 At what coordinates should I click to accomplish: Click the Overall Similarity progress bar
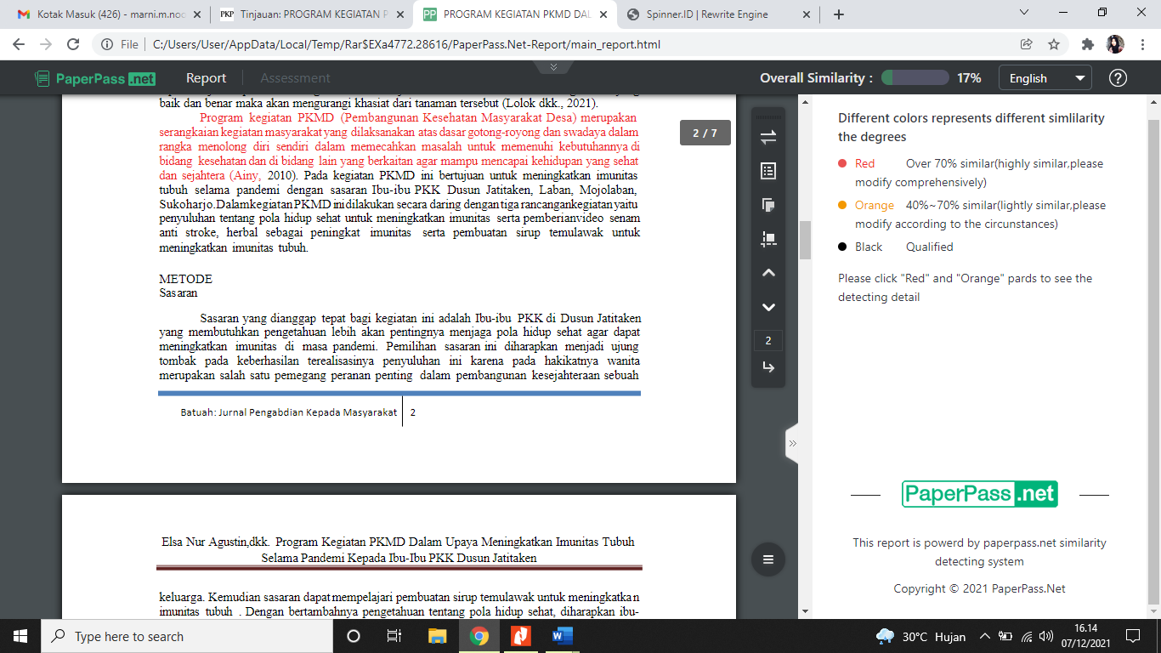pos(915,78)
